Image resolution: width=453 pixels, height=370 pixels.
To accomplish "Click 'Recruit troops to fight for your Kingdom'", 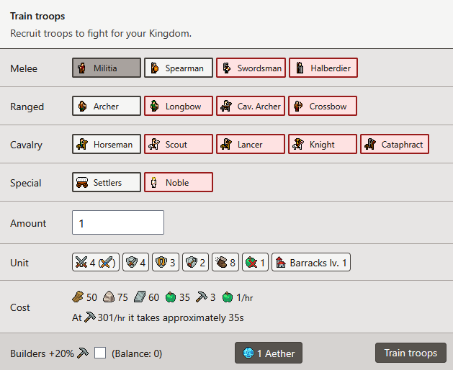I will [101, 34].
